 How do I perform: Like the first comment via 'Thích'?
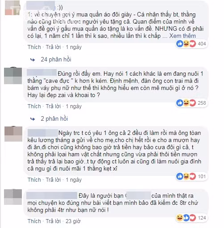click(x=34, y=47)
